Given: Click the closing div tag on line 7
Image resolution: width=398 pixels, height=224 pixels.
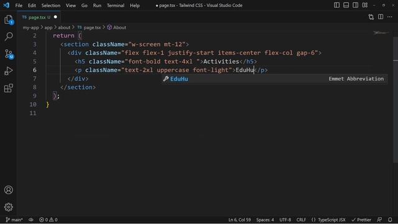Looking at the screenshot, I should (x=78, y=78).
